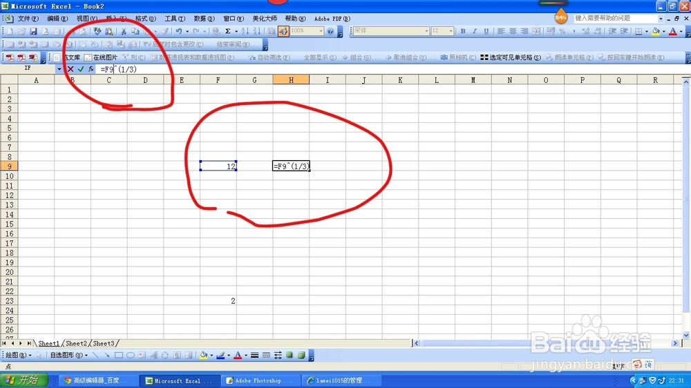
Task: Open the font name dropdown
Action: [426, 31]
